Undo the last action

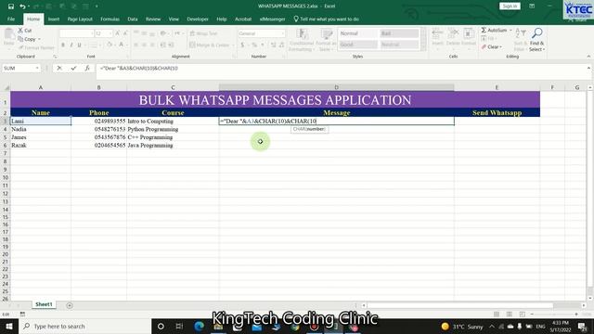pos(22,6)
